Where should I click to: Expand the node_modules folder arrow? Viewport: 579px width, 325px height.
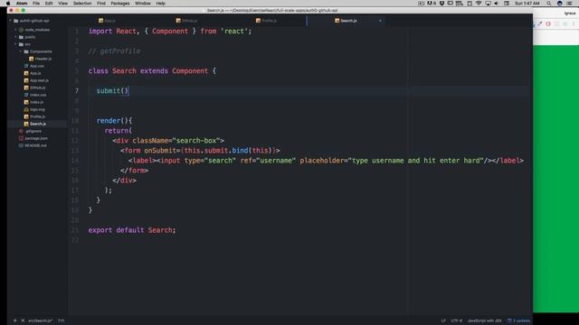tap(15, 30)
